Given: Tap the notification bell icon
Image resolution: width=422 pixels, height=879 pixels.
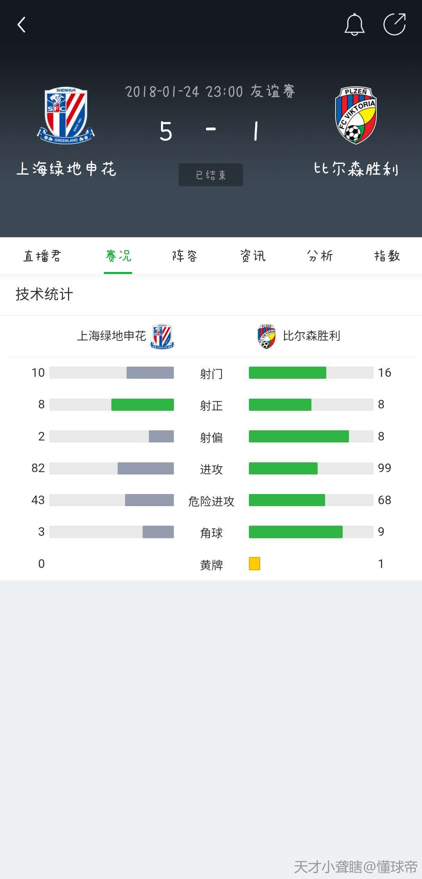Looking at the screenshot, I should (x=354, y=25).
